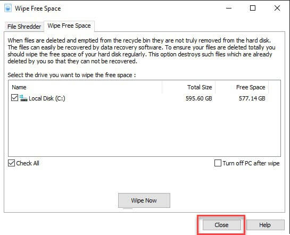Minimize the Wipe Free Space window

[229, 8]
